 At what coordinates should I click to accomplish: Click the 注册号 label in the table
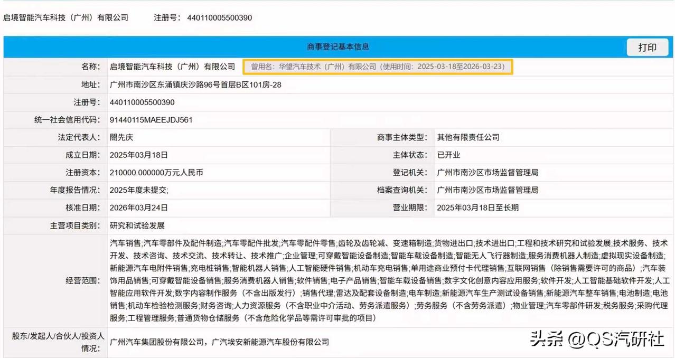(x=87, y=102)
